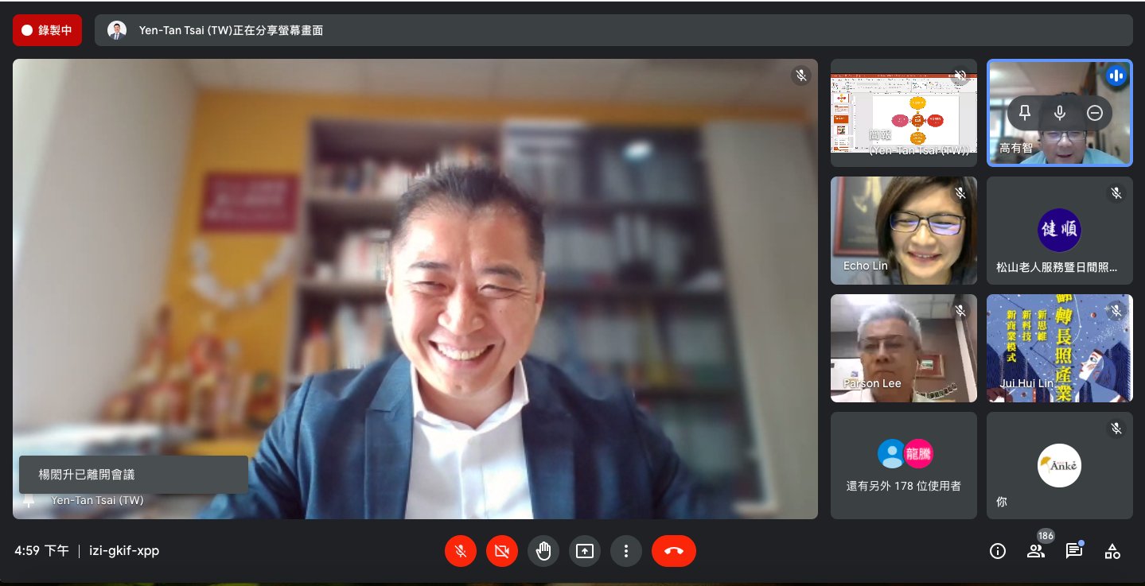The width and height of the screenshot is (1145, 586).
Task: Click the present screen button
Action: pyautogui.click(x=585, y=551)
